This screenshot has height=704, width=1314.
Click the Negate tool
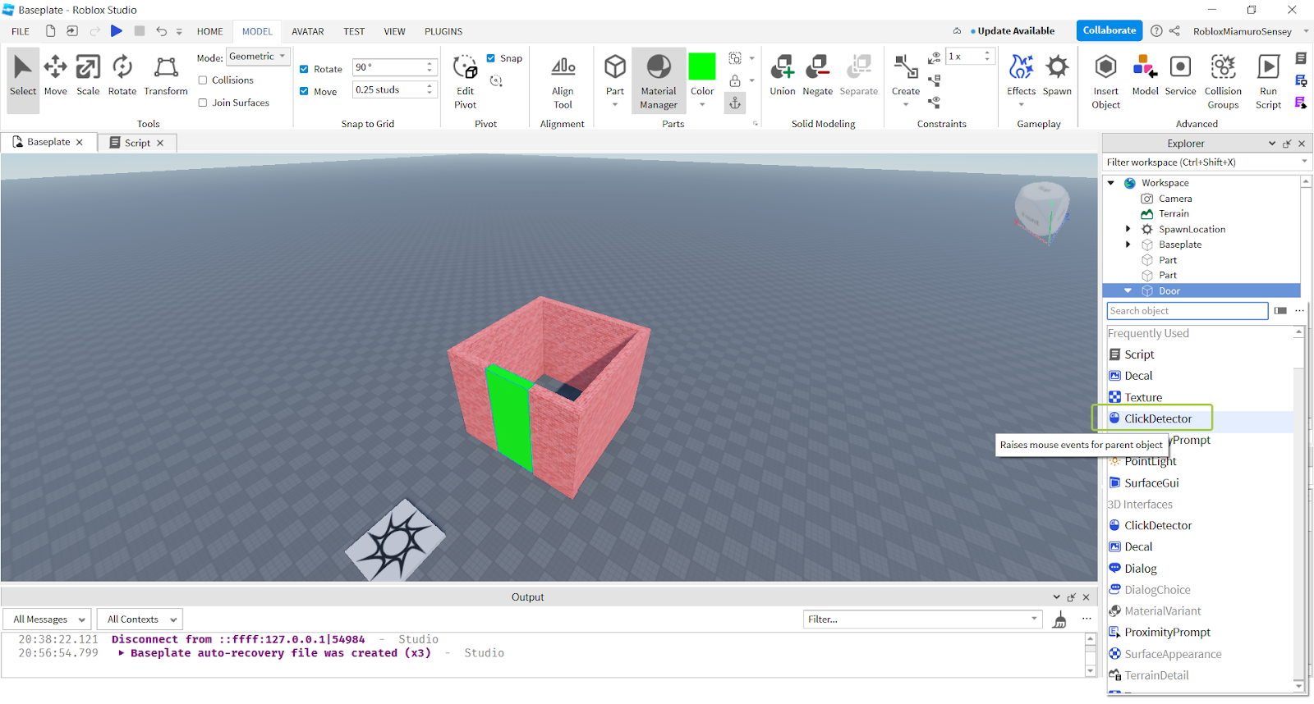818,75
